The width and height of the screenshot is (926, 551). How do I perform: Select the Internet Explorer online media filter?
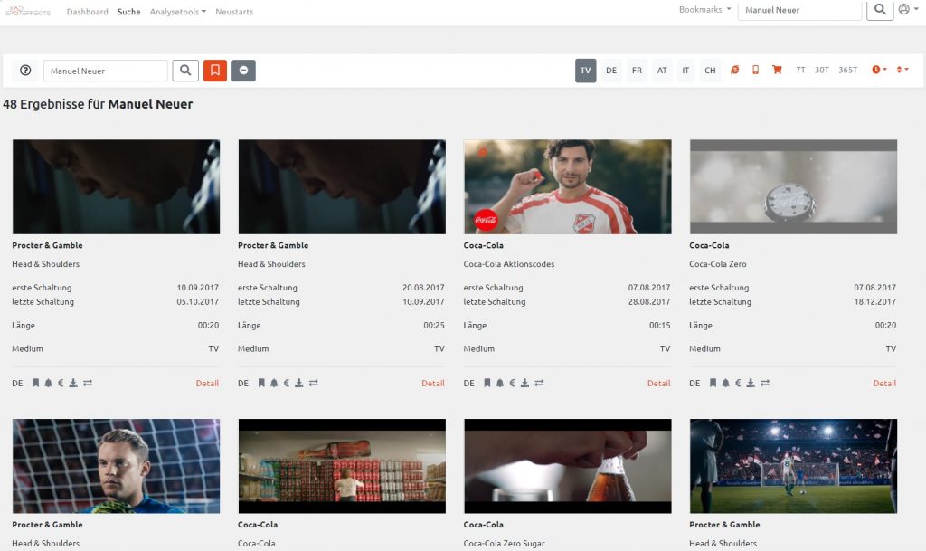[x=734, y=70]
